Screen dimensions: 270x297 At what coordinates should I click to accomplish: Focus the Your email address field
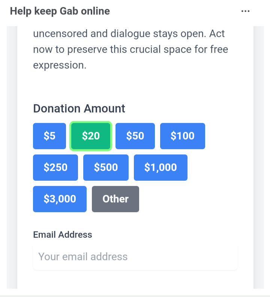pyautogui.click(x=135, y=257)
